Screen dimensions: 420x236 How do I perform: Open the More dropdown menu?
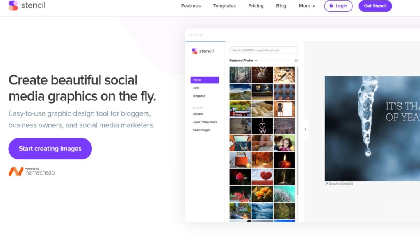pyautogui.click(x=307, y=6)
